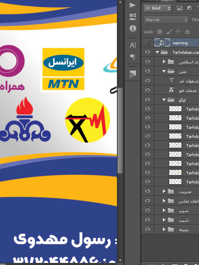Click the gas company flame logo
The image size is (199, 265).
[x=25, y=119]
